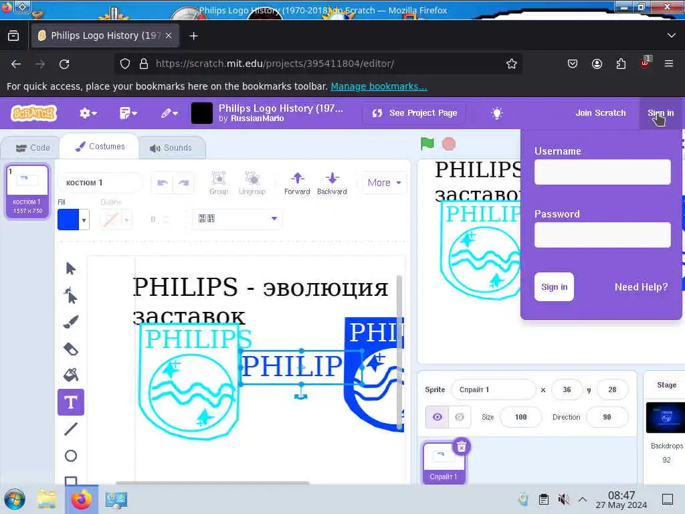The height and width of the screenshot is (514, 685).
Task: Hide the sprite using crossed-eye toggle
Action: coord(460,417)
